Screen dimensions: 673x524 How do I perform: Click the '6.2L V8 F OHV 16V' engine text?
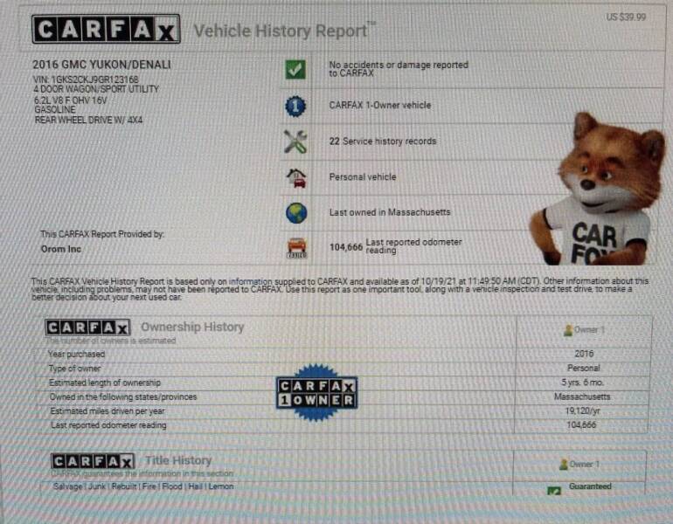pyautogui.click(x=71, y=100)
